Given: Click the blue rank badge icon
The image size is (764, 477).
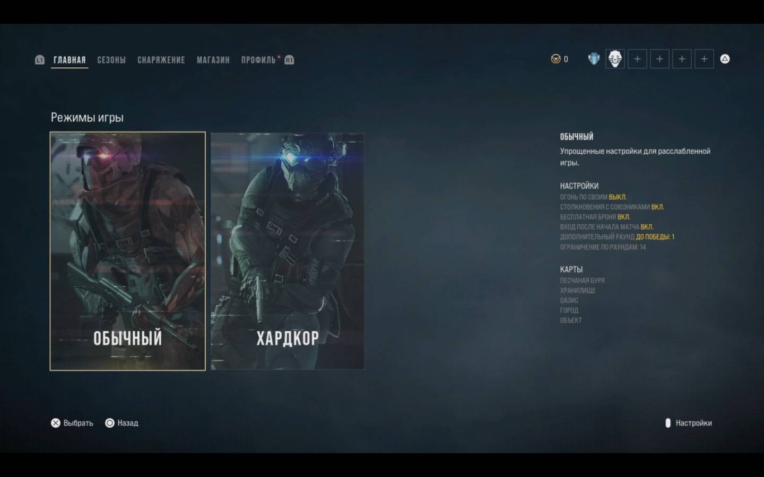Looking at the screenshot, I should click(594, 59).
